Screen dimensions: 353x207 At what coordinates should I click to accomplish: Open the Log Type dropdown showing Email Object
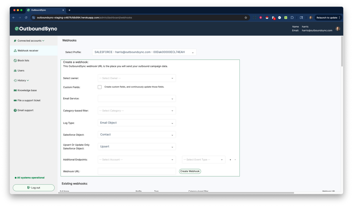[x=137, y=123]
